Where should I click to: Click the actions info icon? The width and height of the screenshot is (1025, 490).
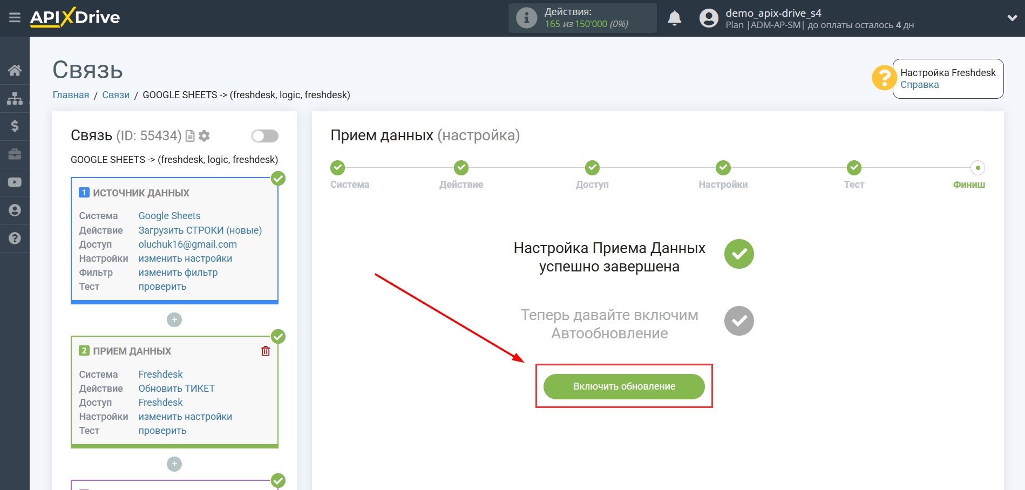526,18
